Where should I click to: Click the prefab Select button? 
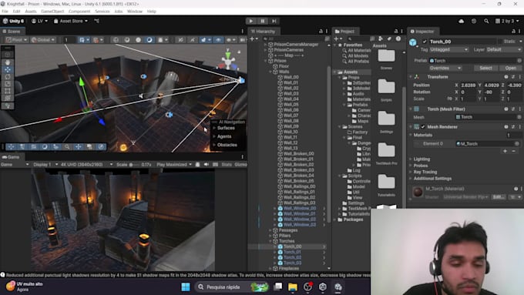pos(485,68)
